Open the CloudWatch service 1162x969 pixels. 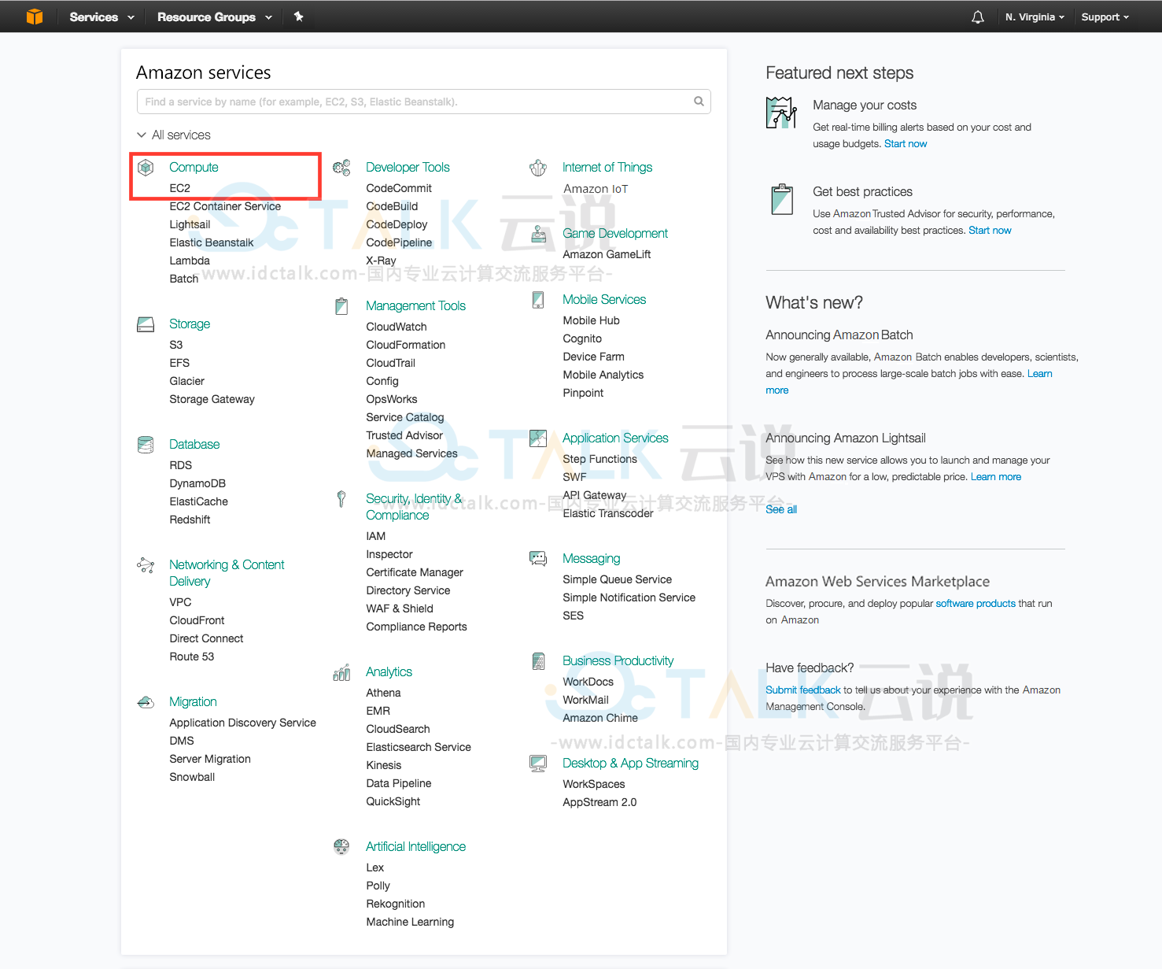coord(397,327)
